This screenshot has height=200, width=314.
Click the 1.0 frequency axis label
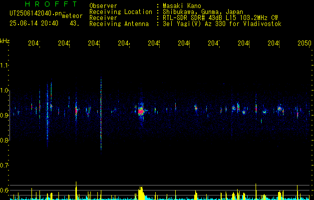tap(4, 90)
